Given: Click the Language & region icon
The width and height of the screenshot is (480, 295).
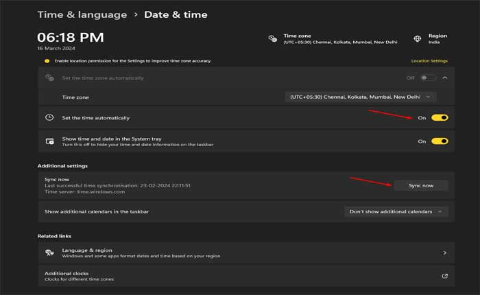Looking at the screenshot, I should [x=49, y=253].
